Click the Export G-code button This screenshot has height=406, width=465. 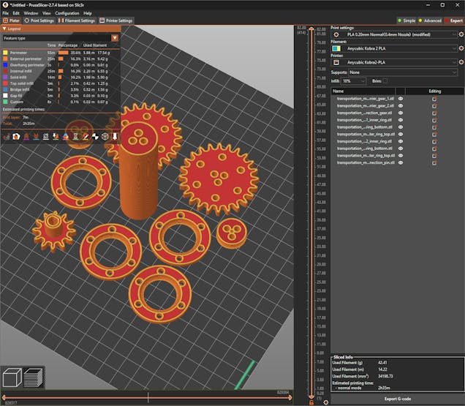click(x=397, y=399)
